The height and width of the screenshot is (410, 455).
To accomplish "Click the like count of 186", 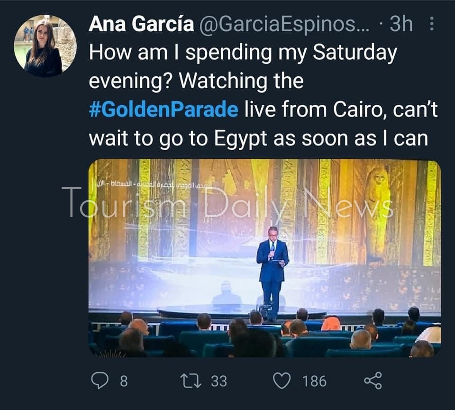I will [x=314, y=381].
